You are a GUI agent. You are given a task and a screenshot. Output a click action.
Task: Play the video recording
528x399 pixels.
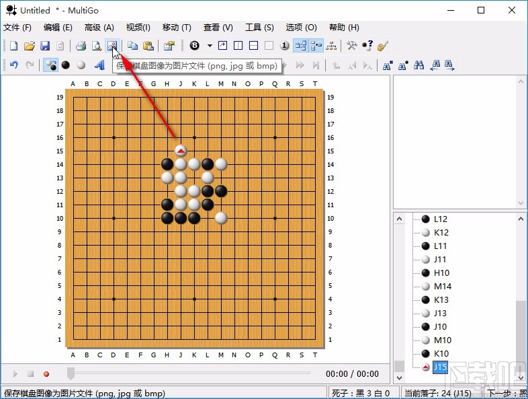[x=15, y=373]
